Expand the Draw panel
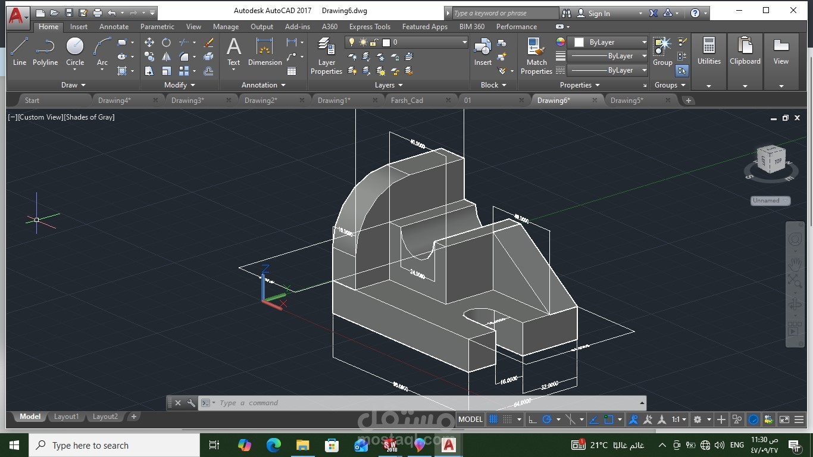813x457 pixels. pos(73,85)
